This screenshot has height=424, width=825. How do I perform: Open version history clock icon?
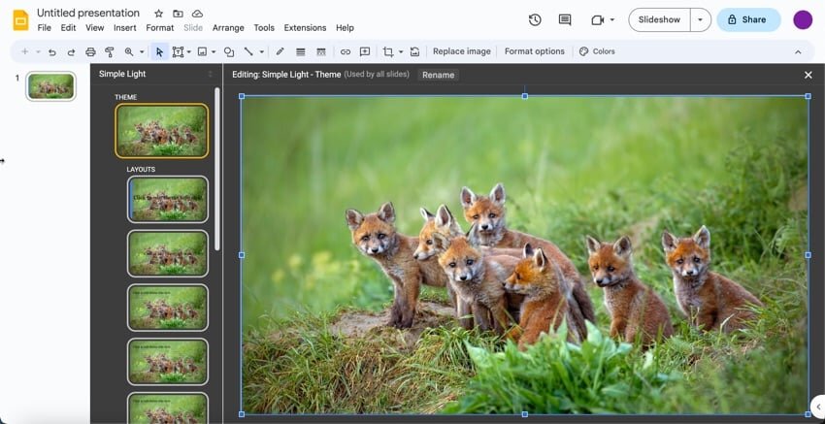tap(535, 19)
